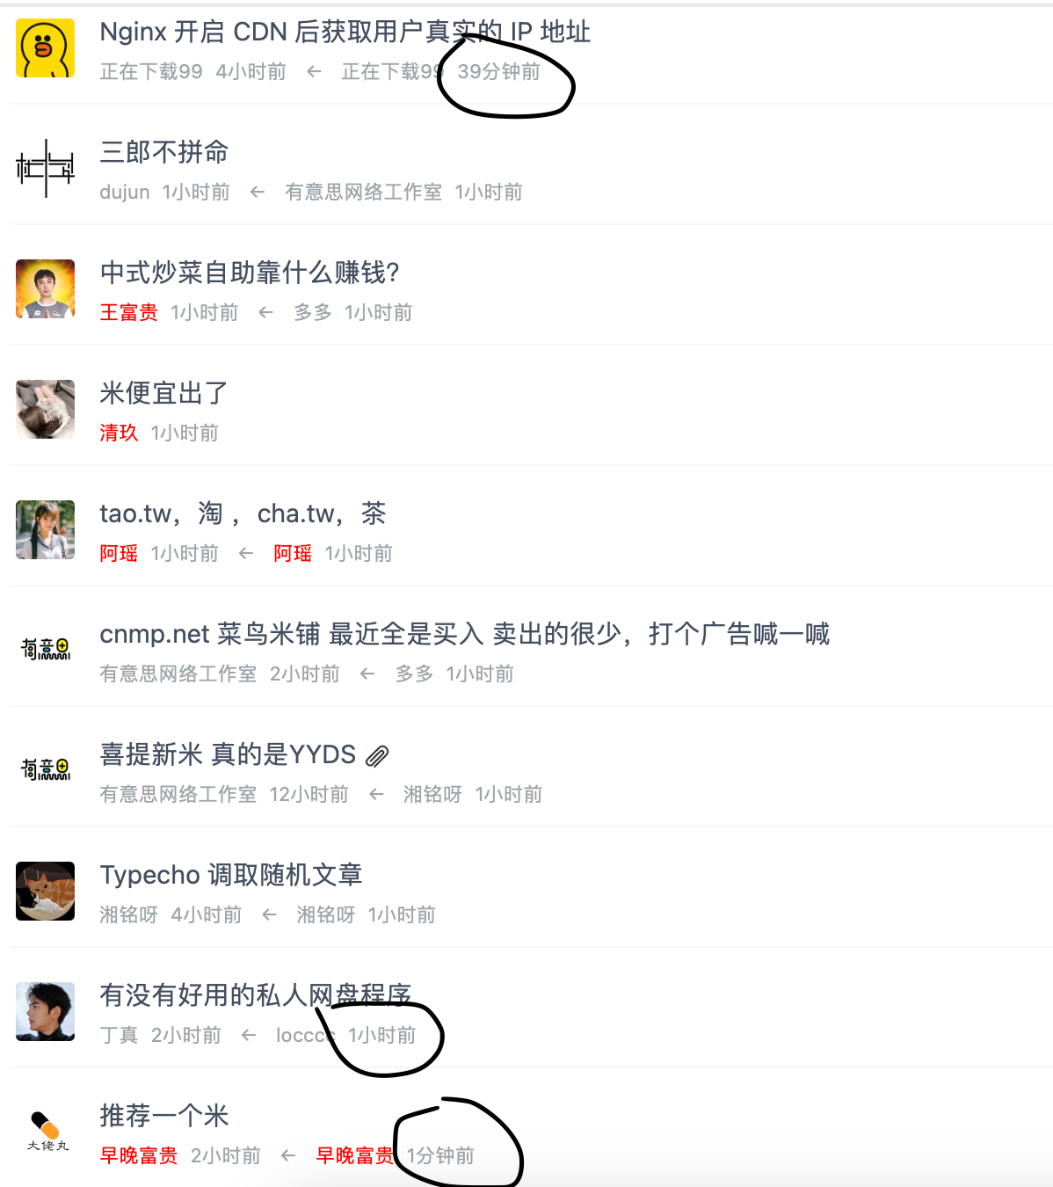This screenshot has height=1187, width=1053.
Task: Open the post Nginx 开启 CDN 后获取用户真实的 IP 地址
Action: 345,32
